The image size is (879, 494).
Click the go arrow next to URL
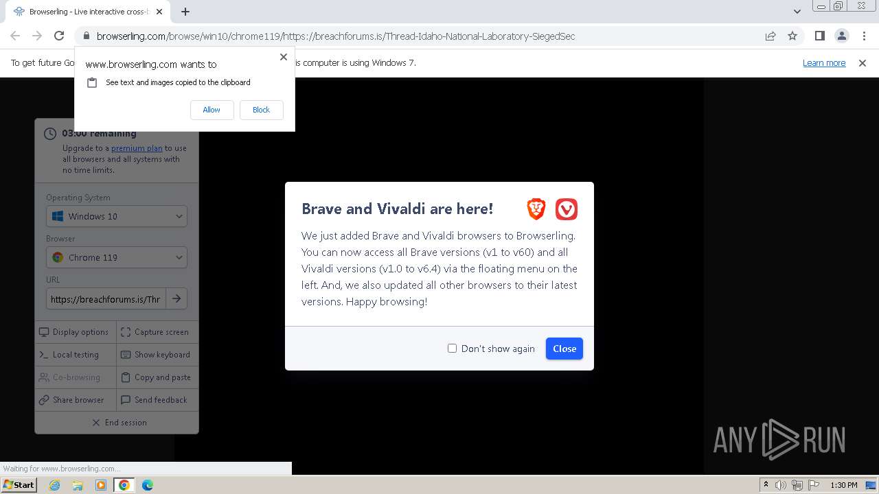pyautogui.click(x=176, y=299)
